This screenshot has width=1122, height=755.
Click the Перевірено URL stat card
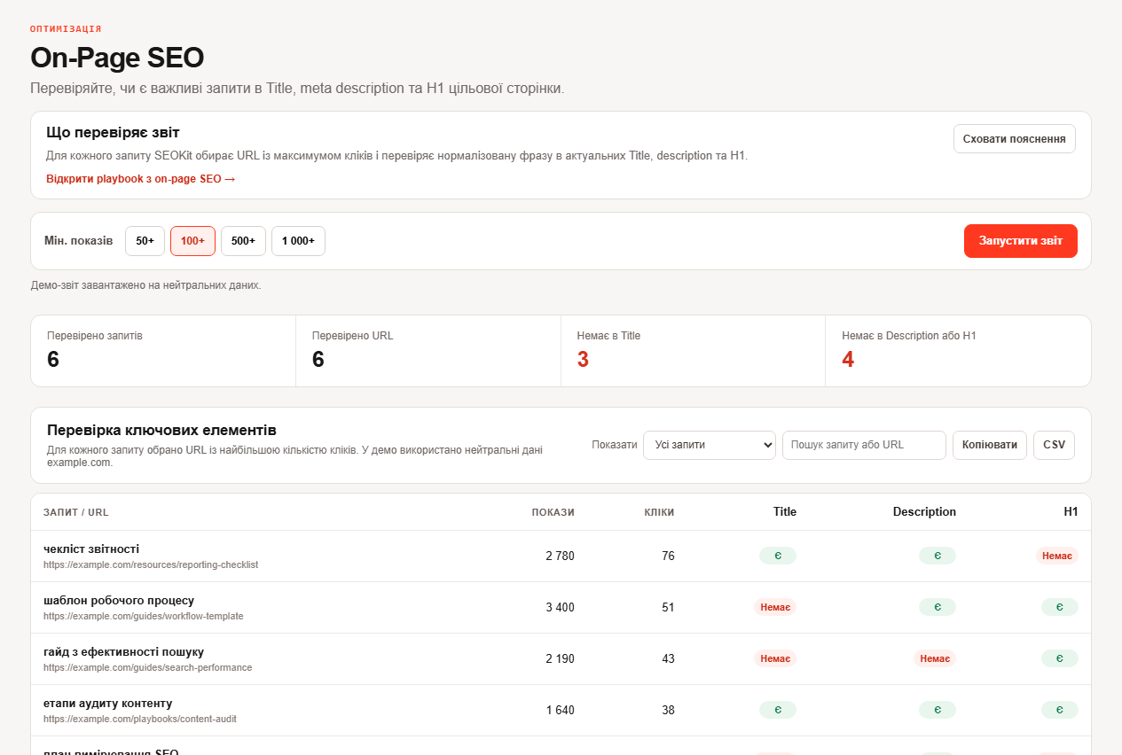[x=428, y=351]
